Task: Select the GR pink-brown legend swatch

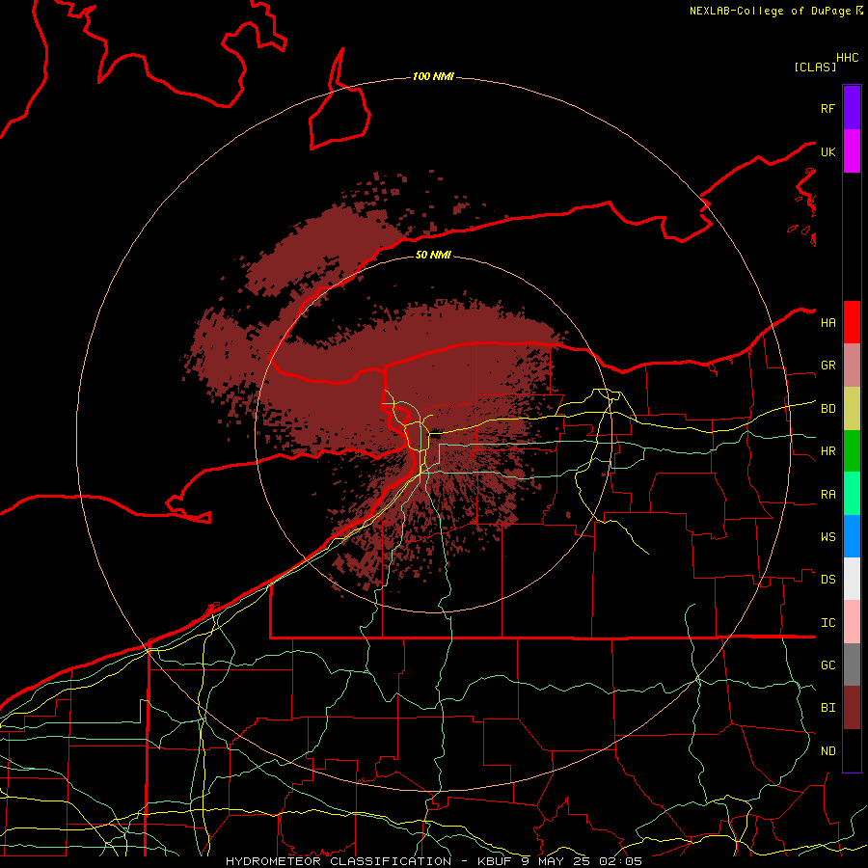Action: click(x=852, y=366)
